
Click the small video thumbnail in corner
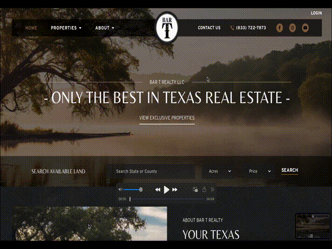coord(312,226)
